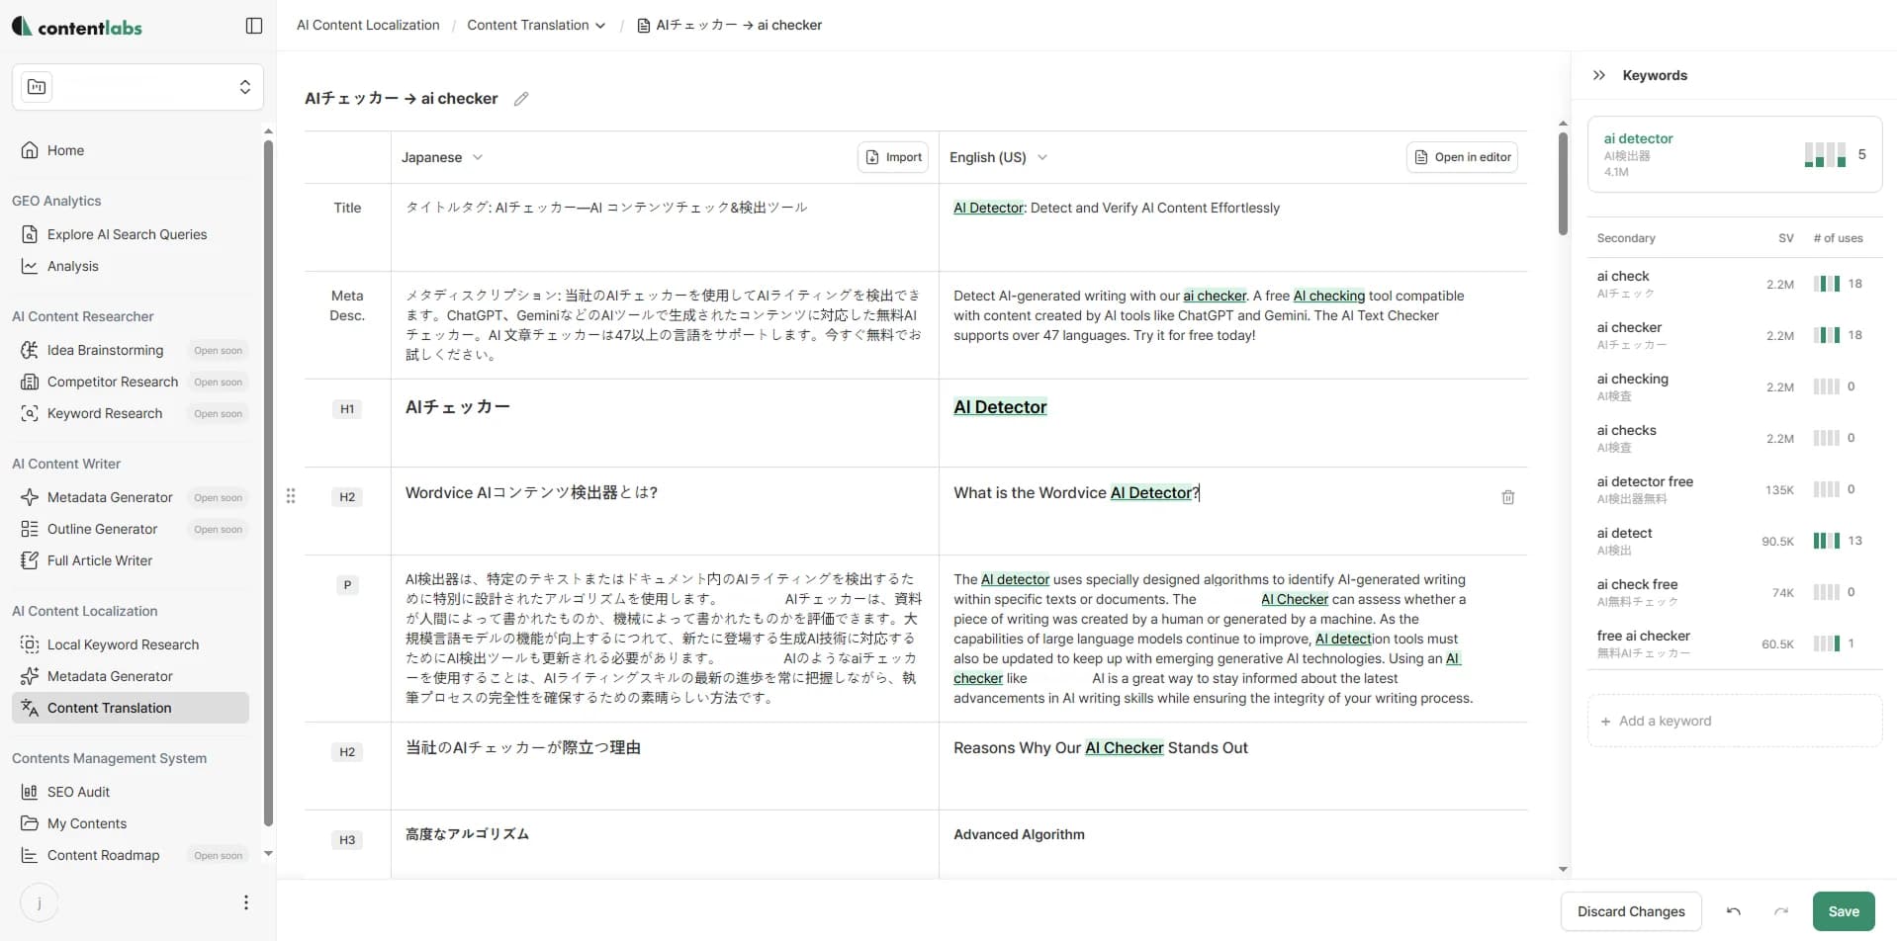Click the user avatar at bottom left

point(39,901)
